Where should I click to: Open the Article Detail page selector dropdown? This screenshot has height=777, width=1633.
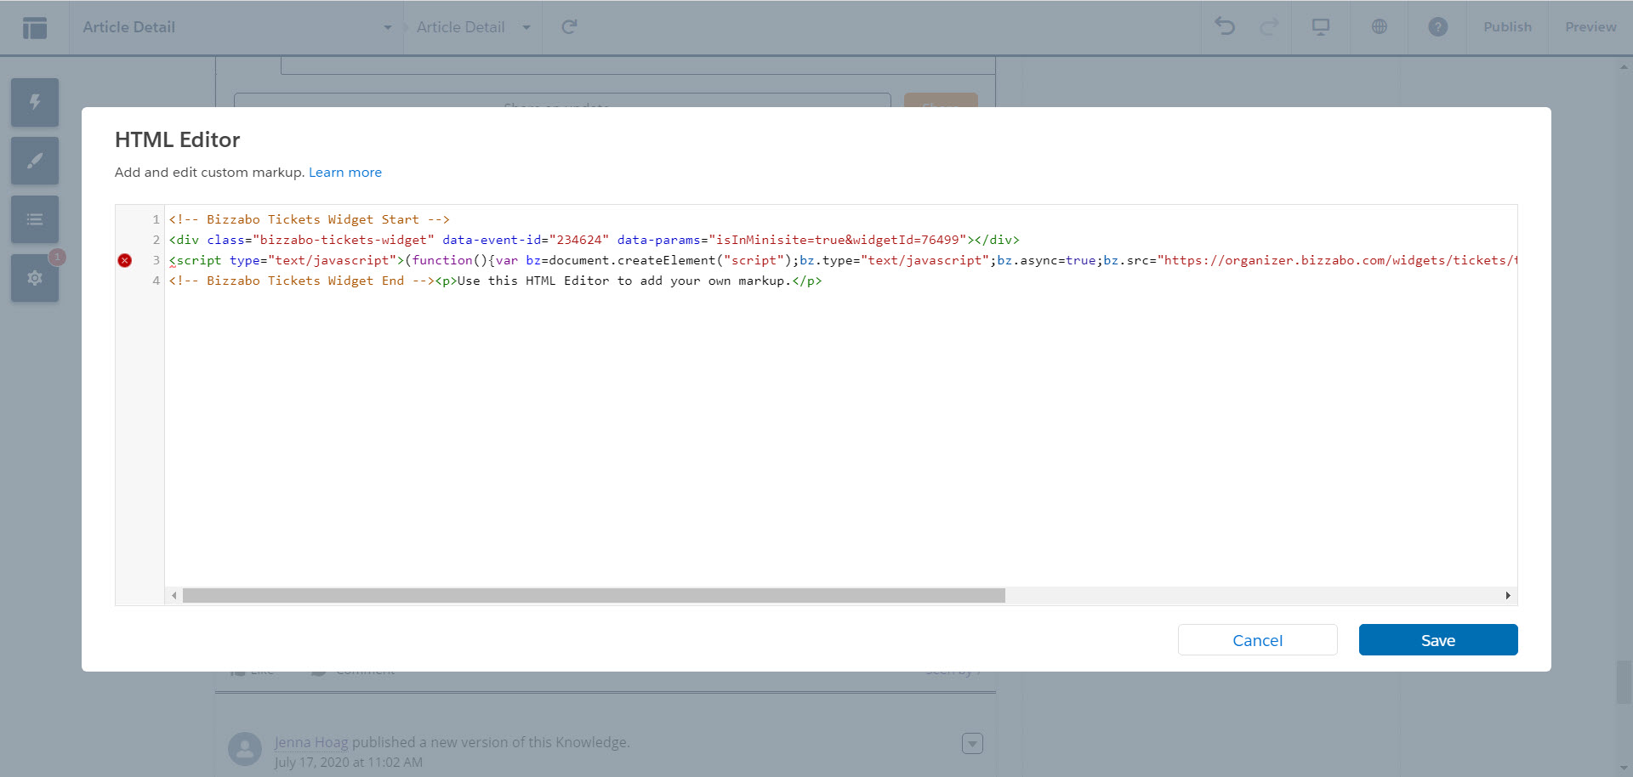click(x=388, y=26)
